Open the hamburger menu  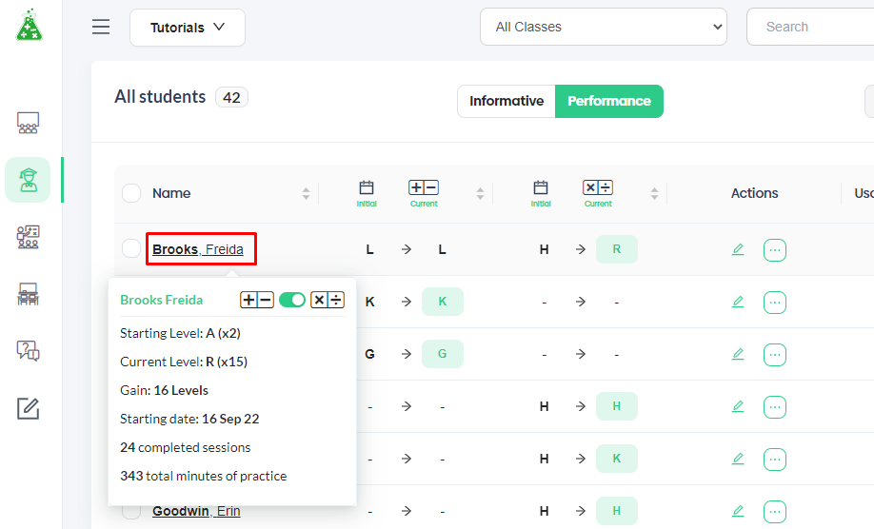point(101,27)
